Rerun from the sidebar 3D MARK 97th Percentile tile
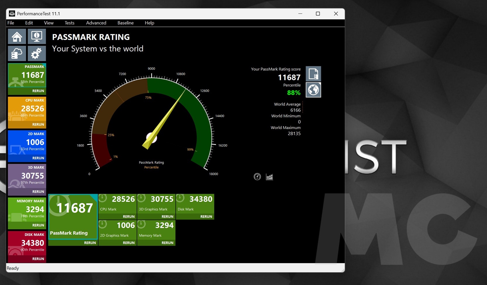Screen dimensions: 487x285 click(x=38, y=192)
